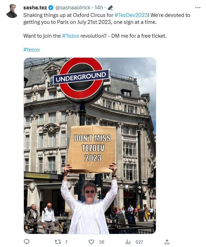Click the 527 views count

coord(139,242)
